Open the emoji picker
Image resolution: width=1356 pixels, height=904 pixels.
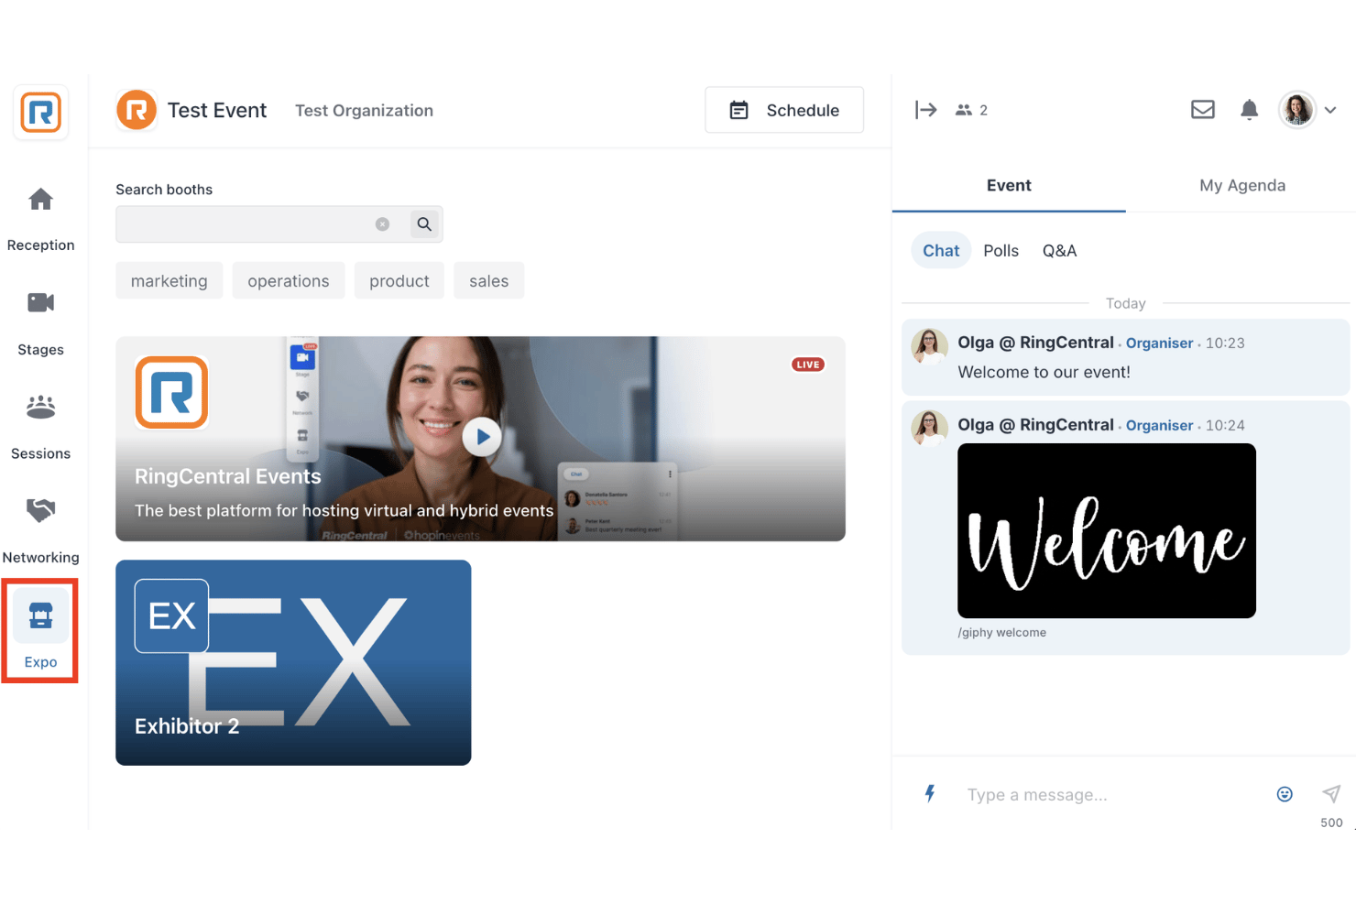pyautogui.click(x=1285, y=794)
